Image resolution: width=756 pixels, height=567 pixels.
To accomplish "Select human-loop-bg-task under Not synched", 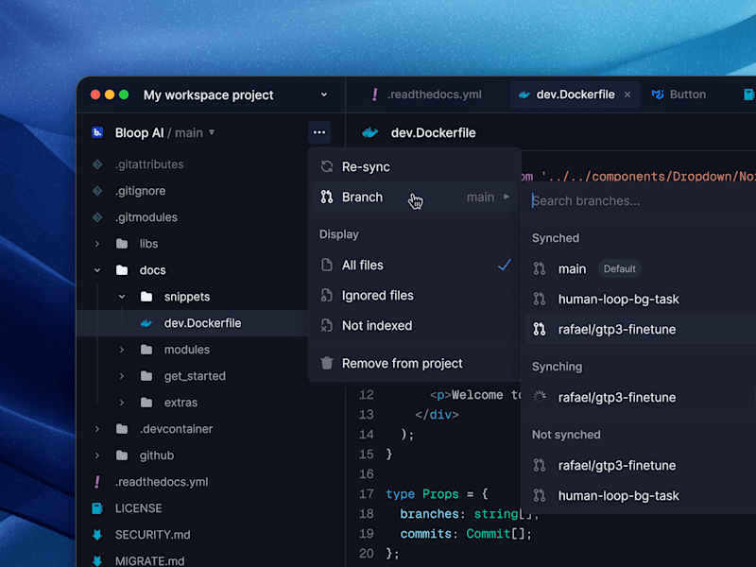I will coord(641,495).
